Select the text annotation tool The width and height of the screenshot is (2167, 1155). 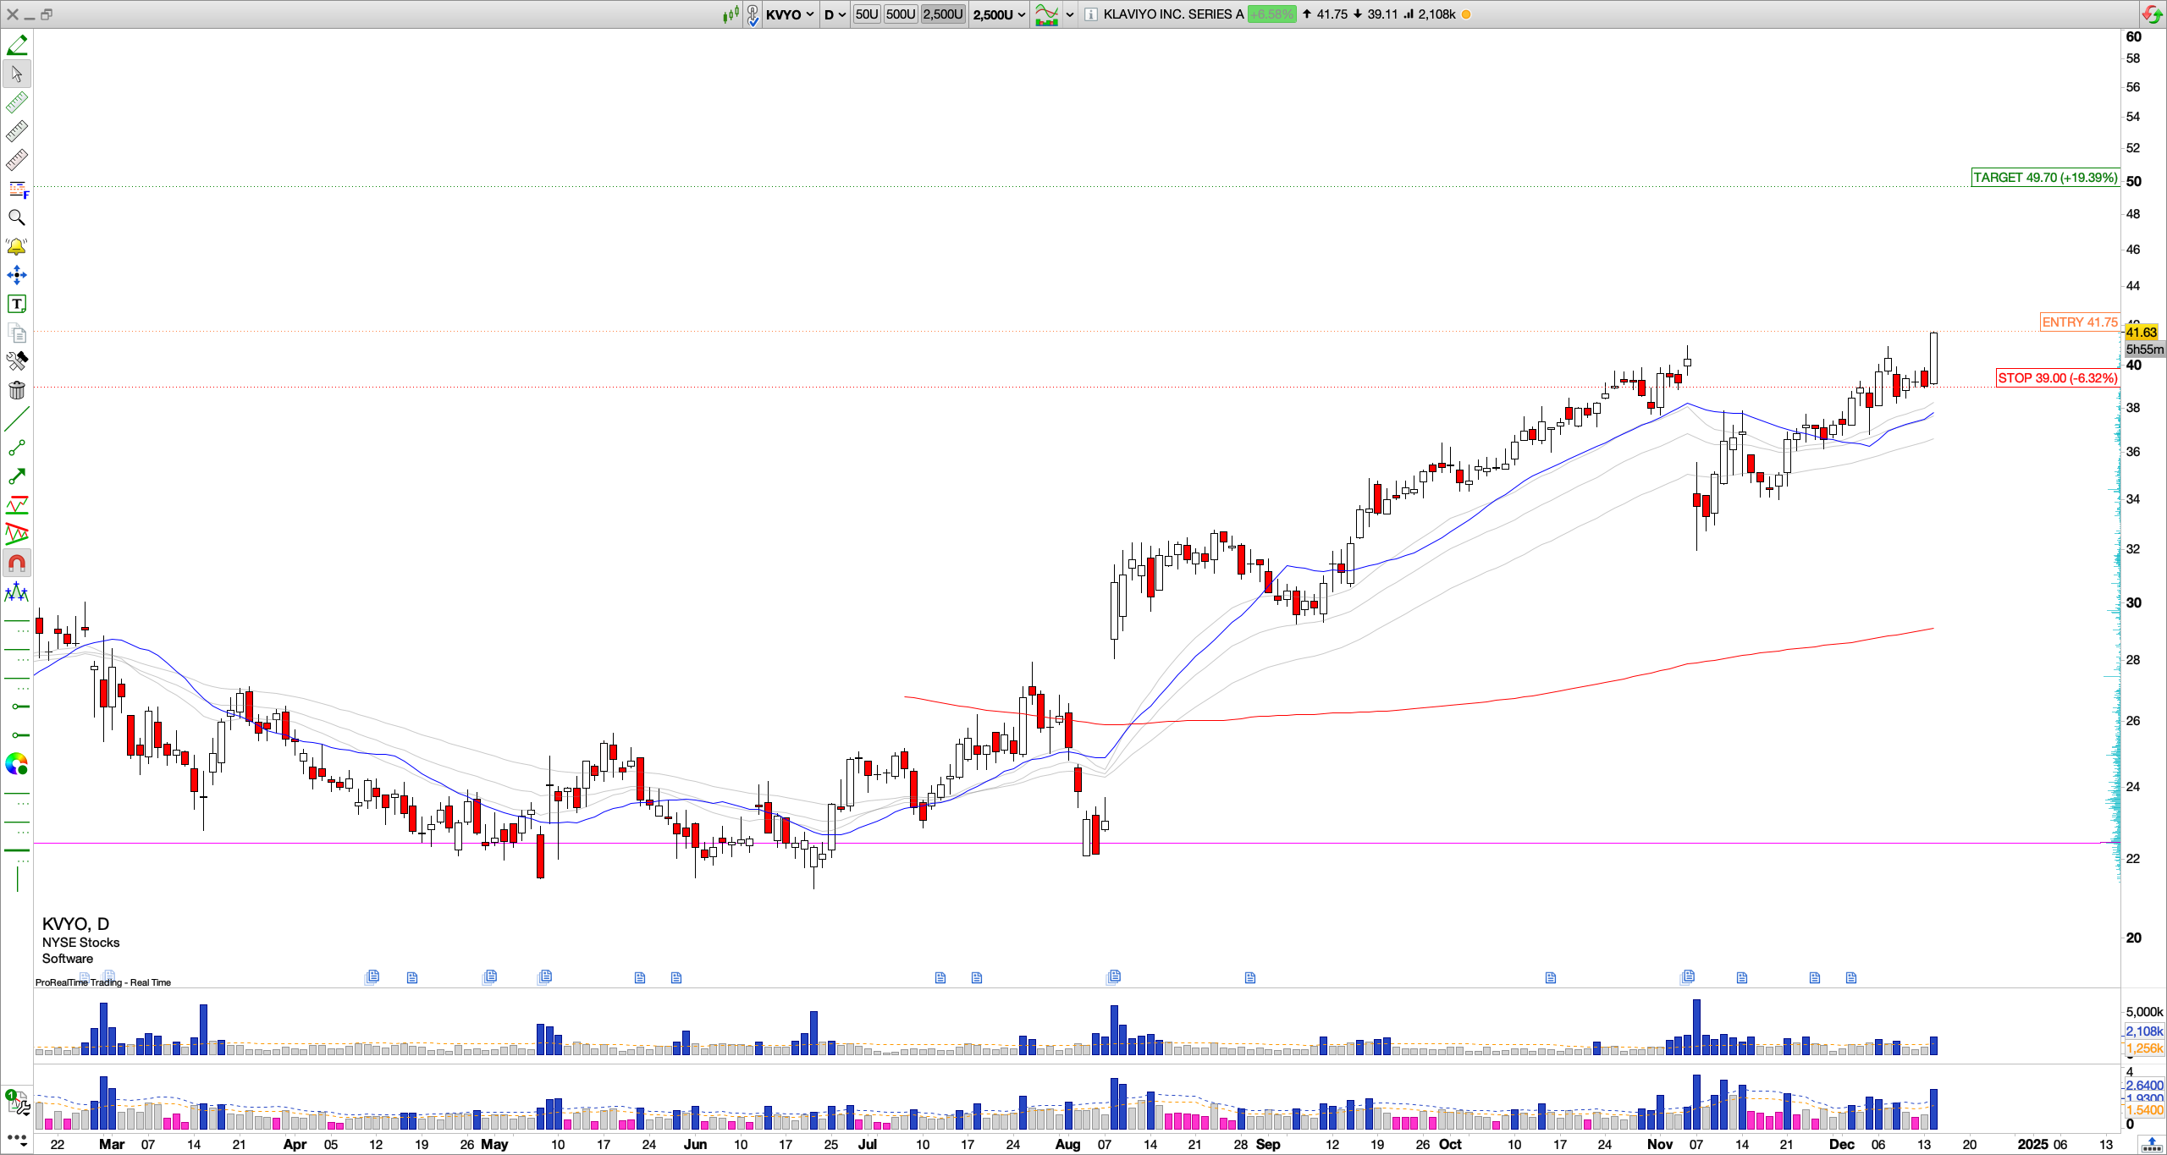(16, 304)
